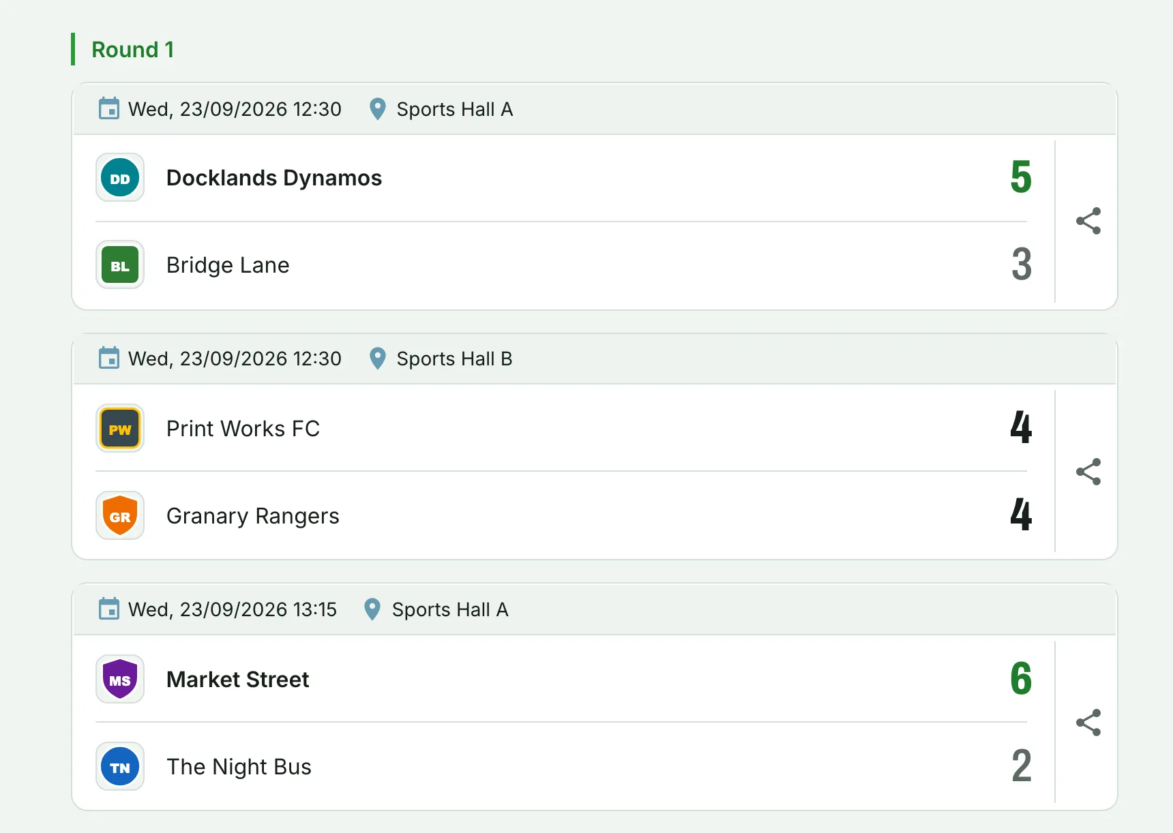
Task: Click the Sports Hall B venue label
Action: click(x=454, y=359)
